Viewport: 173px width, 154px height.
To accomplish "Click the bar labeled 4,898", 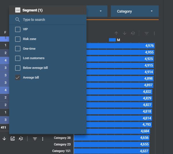I will tap(120, 79).
